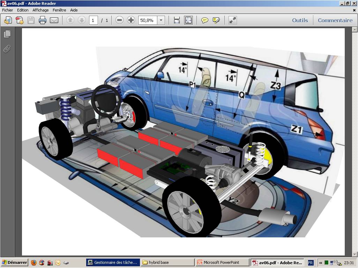Open the page thumbnails panel

(x=7, y=34)
